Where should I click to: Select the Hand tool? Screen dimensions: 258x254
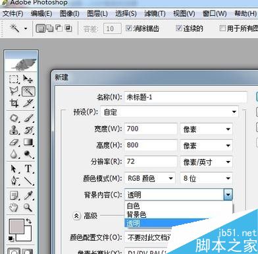(x=14, y=207)
